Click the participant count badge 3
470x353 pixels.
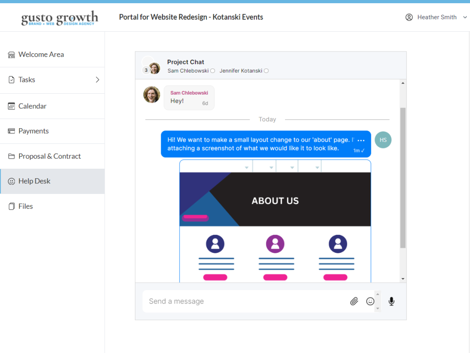[x=146, y=70]
